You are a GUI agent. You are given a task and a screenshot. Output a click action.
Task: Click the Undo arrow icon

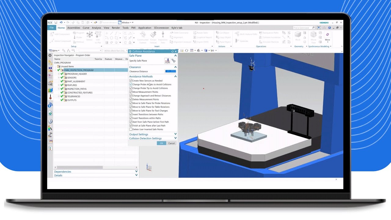click(61, 23)
